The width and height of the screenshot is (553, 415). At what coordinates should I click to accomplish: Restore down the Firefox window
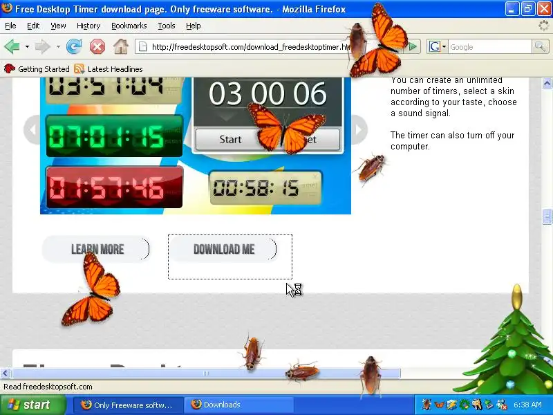click(x=527, y=9)
